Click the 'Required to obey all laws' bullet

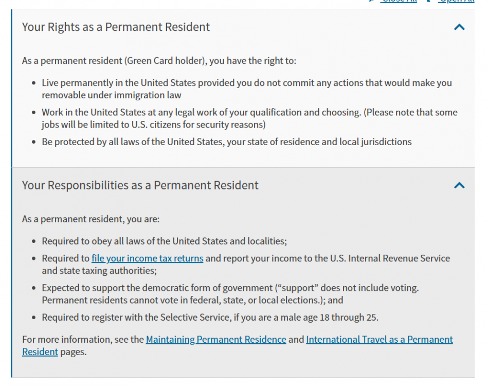click(x=164, y=241)
